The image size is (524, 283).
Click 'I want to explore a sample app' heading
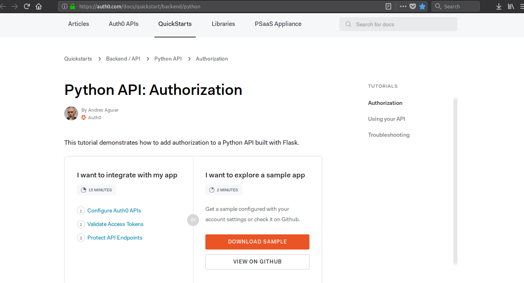coord(255,175)
